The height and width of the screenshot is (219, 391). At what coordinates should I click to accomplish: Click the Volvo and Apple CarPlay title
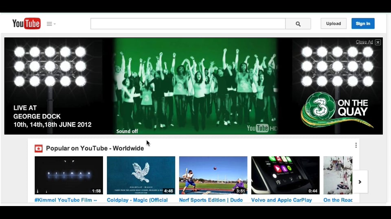[x=281, y=200]
